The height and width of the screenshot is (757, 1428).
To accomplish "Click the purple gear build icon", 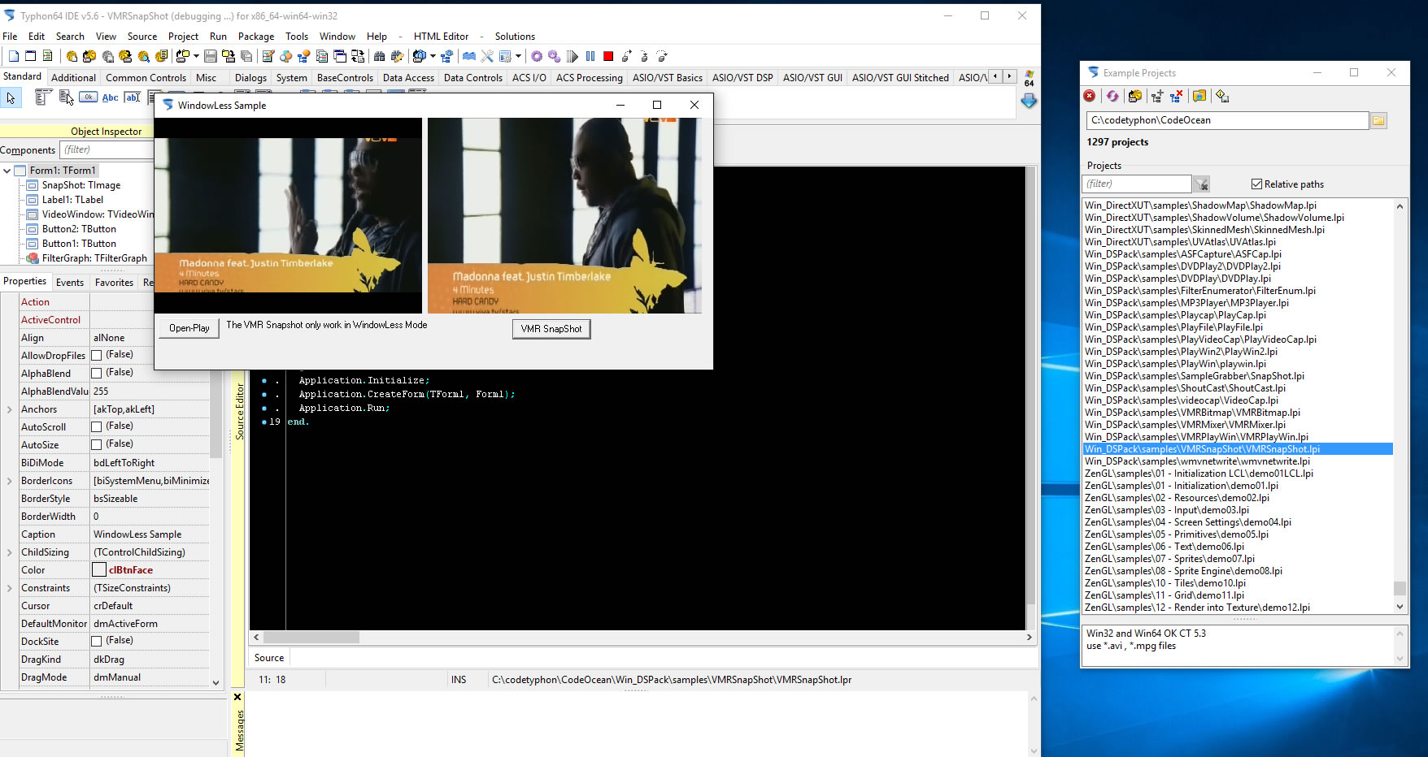I will (537, 56).
